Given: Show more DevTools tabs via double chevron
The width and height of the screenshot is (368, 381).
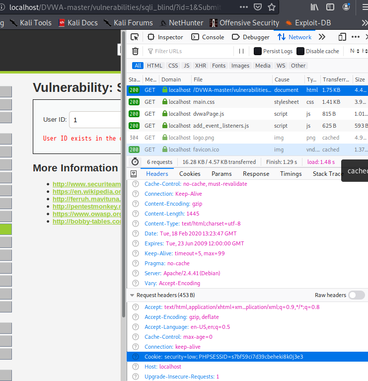Looking at the screenshot, I should click(x=322, y=37).
